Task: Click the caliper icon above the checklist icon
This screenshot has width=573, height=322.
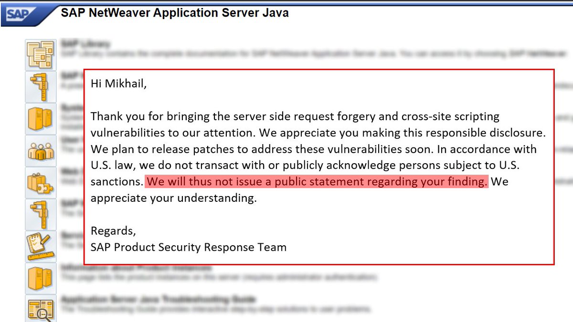Action: 41,214
